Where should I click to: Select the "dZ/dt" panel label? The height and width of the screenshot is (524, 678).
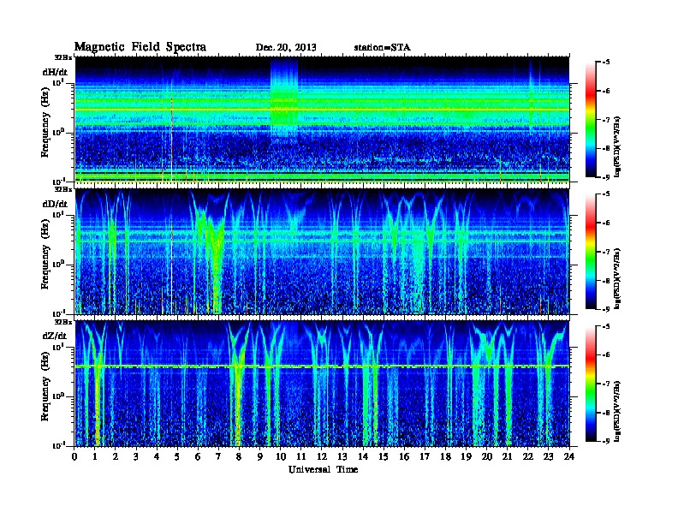pos(55,336)
